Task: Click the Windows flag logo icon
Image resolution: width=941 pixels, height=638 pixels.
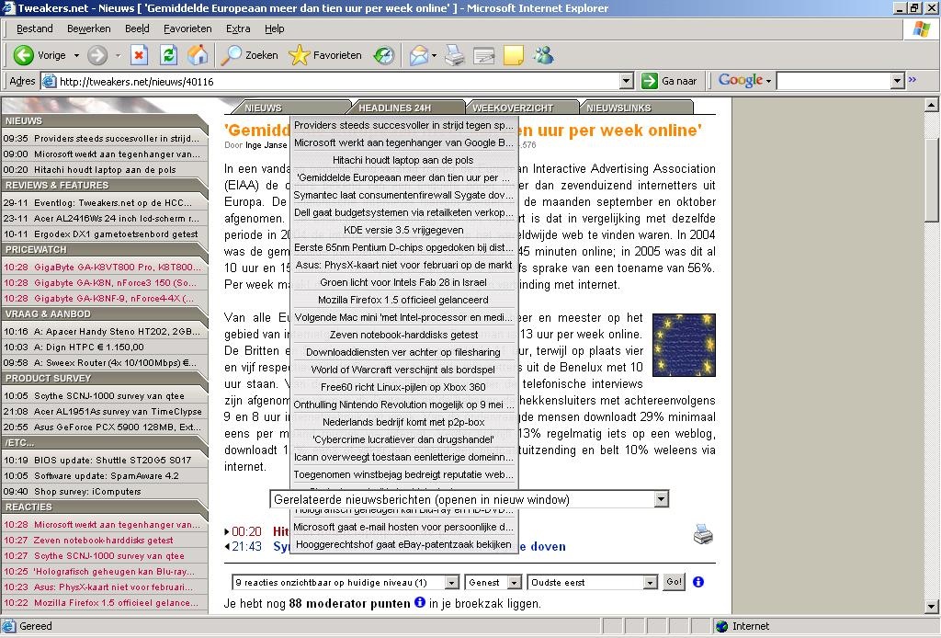Action: pyautogui.click(x=922, y=28)
